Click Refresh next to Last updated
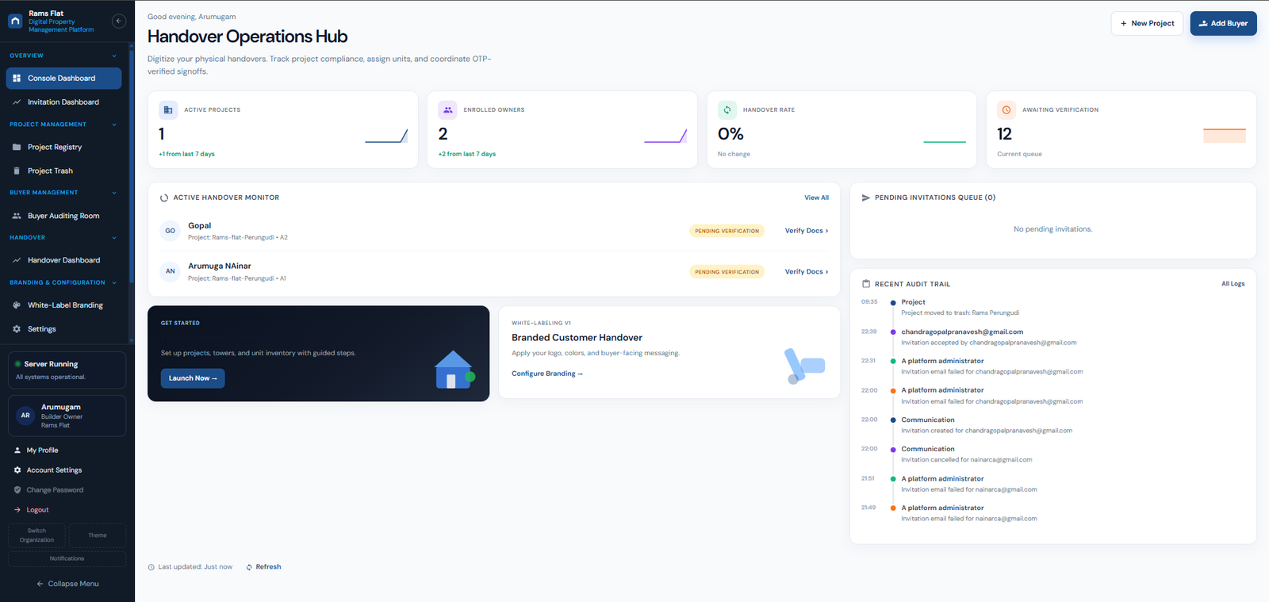This screenshot has width=1269, height=602. (x=263, y=567)
